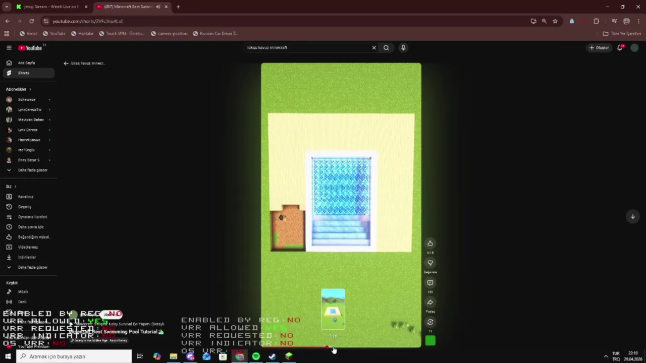Viewport: 646px width, 363px height.
Task: Expand Daha fazla göster under İndirilenler
Action: tap(28, 267)
